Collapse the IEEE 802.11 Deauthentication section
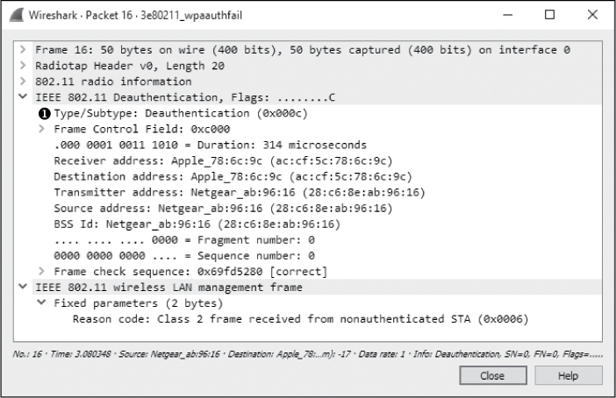The image size is (616, 398). coord(23,97)
